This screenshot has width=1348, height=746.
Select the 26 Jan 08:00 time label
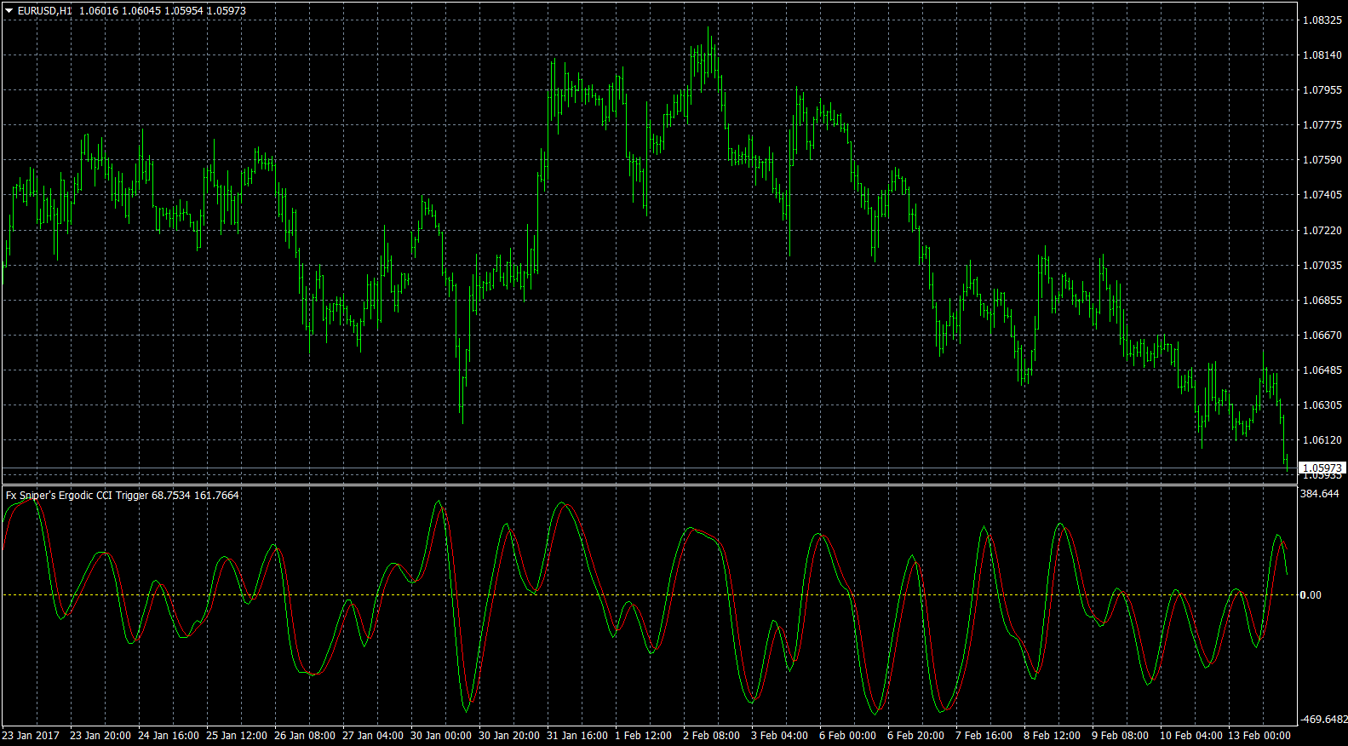305,736
